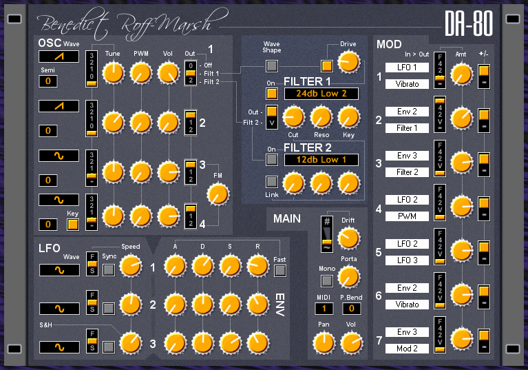The image size is (528, 370).
Task: Click the Porta knob
Action: tap(348, 277)
